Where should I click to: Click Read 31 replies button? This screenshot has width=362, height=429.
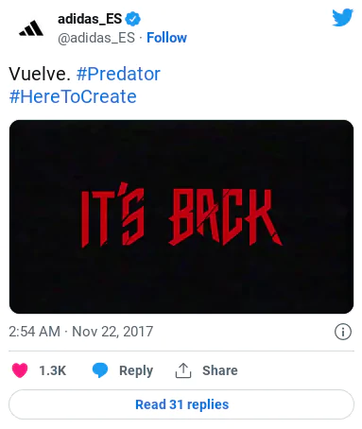coord(181,404)
